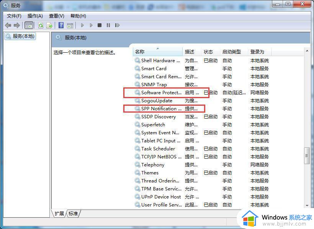The height and width of the screenshot is (229, 314).
Task: Click the vertical scrollbar down arrow
Action: (x=307, y=206)
